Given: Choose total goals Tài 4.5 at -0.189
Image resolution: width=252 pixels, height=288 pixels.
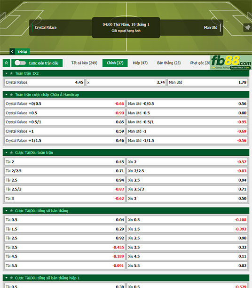Looking at the screenshot, I should click(65, 256).
